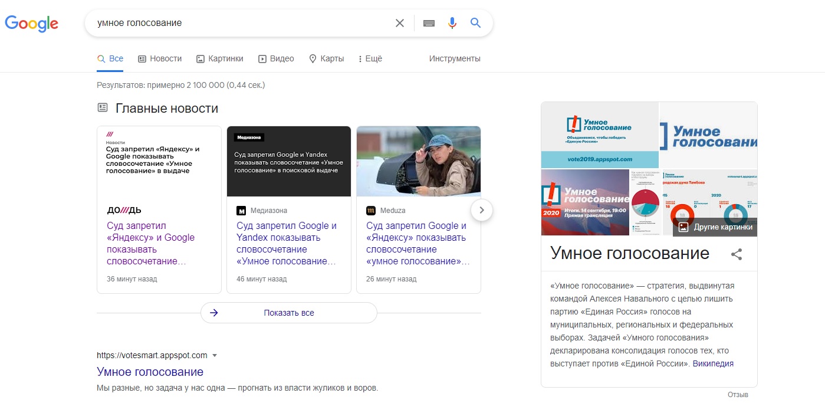Open the Дождь logo on the first news card
Image resolution: width=825 pixels, height=403 pixels.
coord(124,210)
